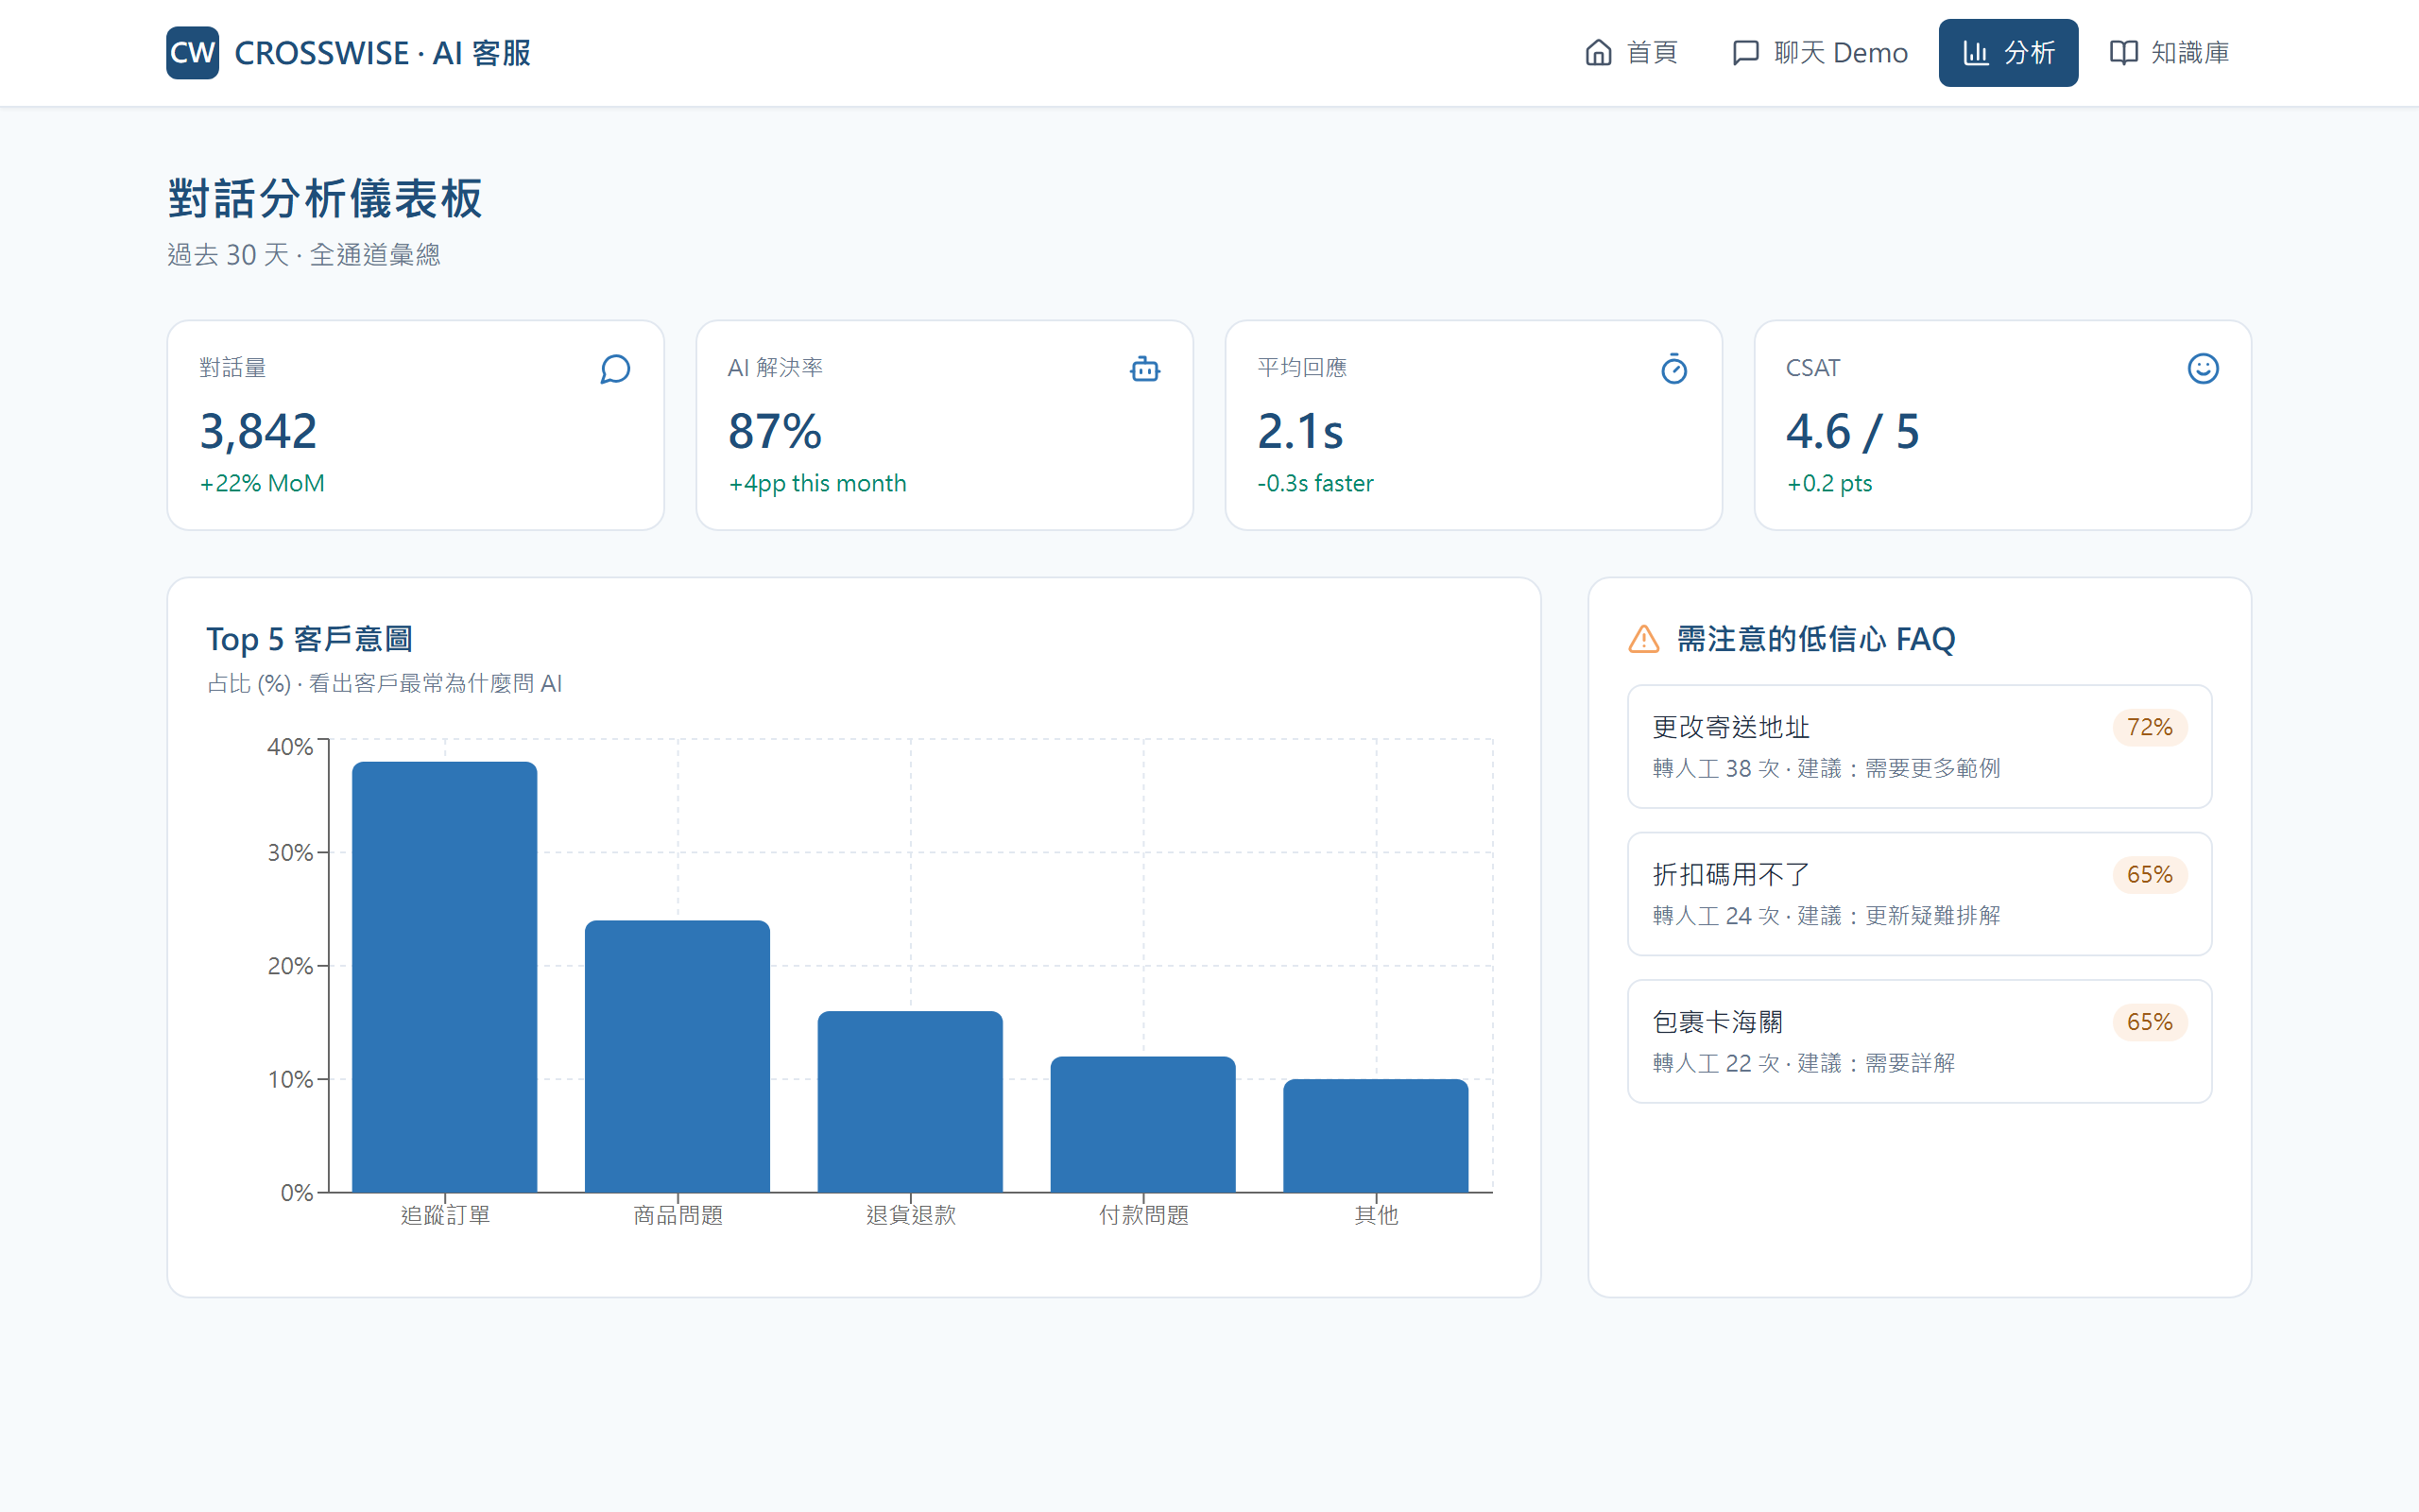The height and width of the screenshot is (1512, 2419).
Task: Click the warning triangle icon beside 低信心 FAQ
Action: click(x=1643, y=639)
